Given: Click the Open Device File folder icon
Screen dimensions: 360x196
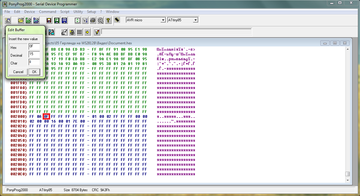Looking at the screenshot, I should [21, 20].
